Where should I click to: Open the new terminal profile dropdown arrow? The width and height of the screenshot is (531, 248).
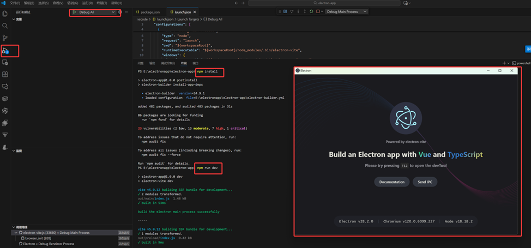click(508, 63)
